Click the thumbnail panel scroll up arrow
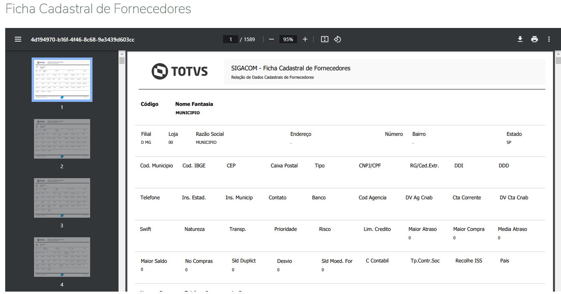This screenshot has width=561, height=294. 122,54
